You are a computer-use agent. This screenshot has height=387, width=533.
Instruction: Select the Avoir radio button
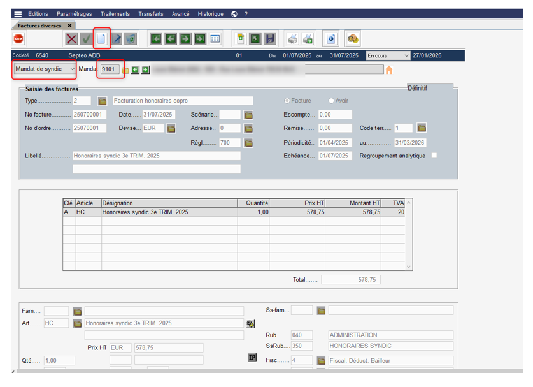tap(331, 101)
